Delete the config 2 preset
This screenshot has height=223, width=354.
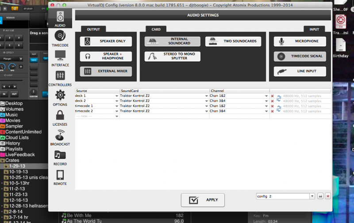(328, 196)
